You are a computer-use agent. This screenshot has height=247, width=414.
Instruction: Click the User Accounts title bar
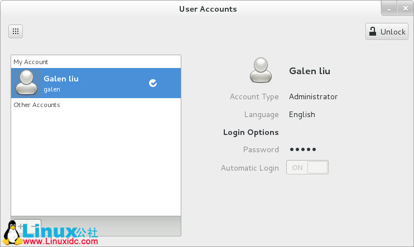(208, 9)
